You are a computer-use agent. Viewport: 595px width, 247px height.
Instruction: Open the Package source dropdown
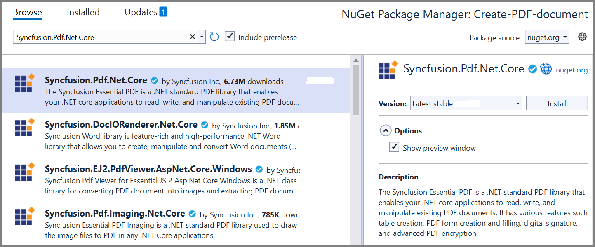(x=547, y=37)
